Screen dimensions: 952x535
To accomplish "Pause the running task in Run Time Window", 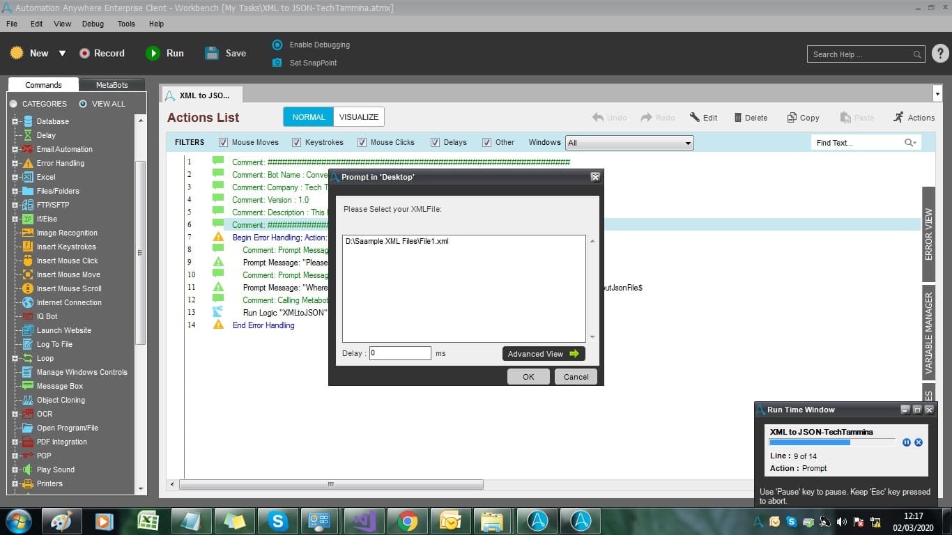I will tap(907, 442).
